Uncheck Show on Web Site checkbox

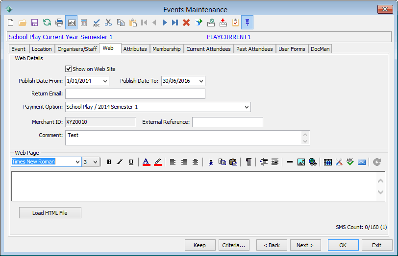(68, 69)
